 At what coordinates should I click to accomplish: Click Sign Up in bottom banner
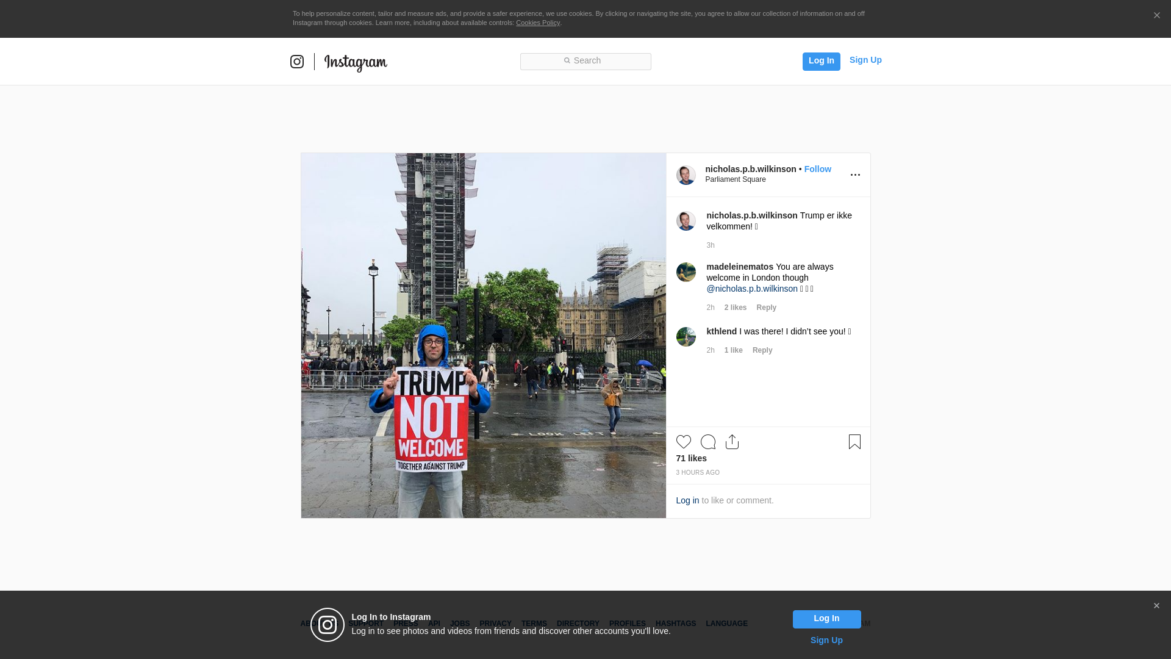826,640
